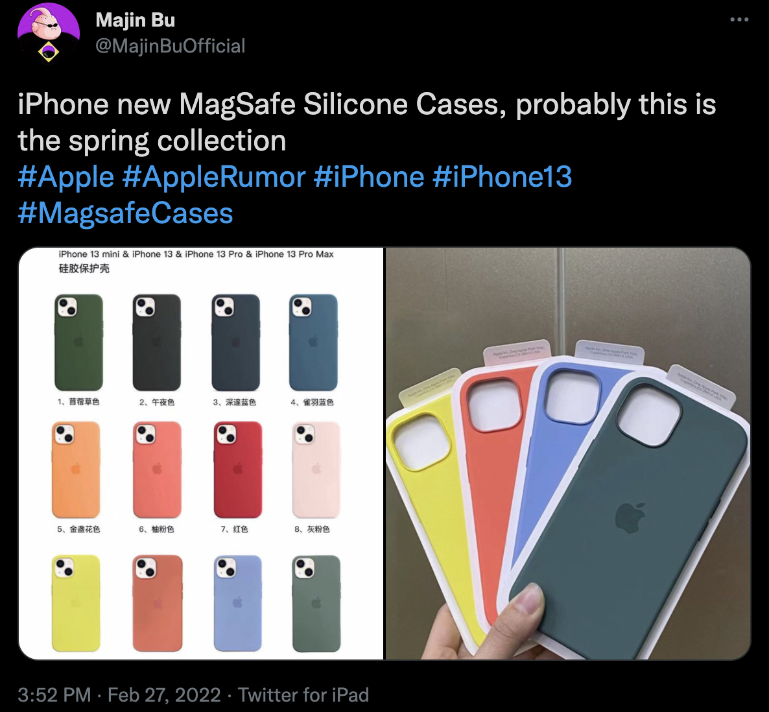The height and width of the screenshot is (712, 769).
Task: Open the photo of hand-held cases
Action: click(x=568, y=453)
